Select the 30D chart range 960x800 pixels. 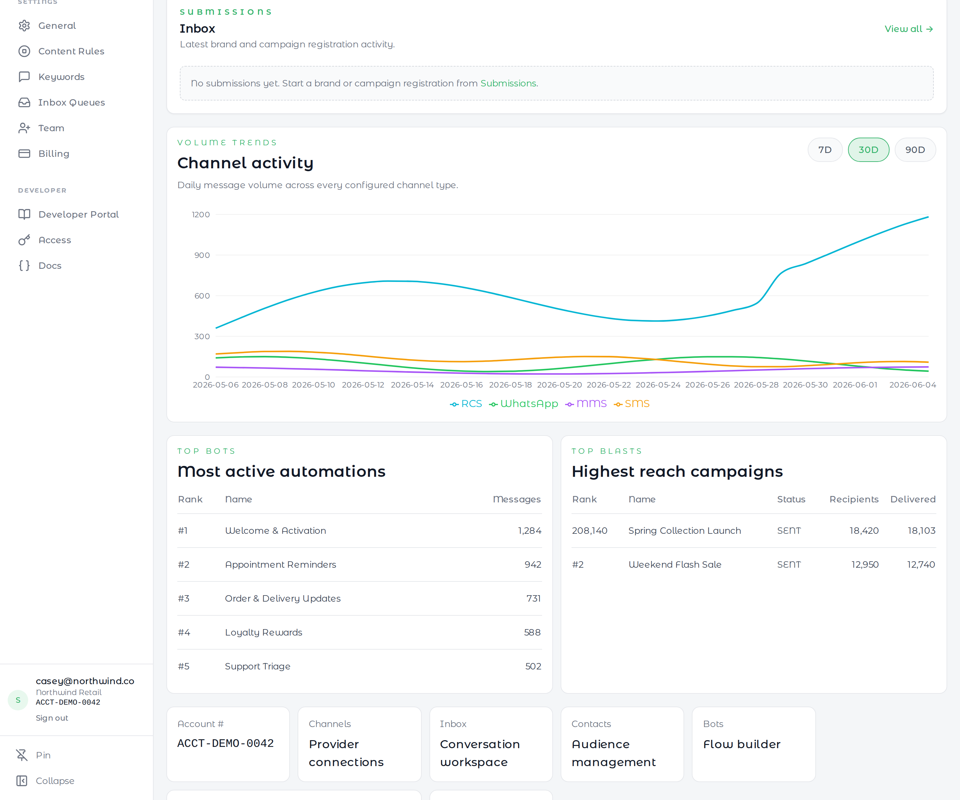pos(868,150)
